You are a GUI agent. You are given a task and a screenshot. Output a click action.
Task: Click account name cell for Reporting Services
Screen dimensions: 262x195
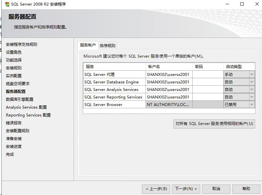coord(169,97)
